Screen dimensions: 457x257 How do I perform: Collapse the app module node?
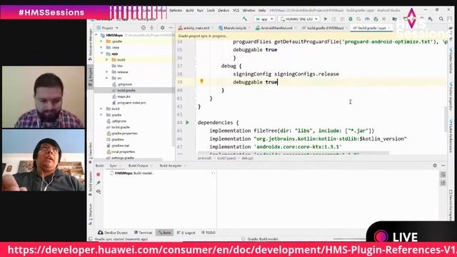(101, 54)
